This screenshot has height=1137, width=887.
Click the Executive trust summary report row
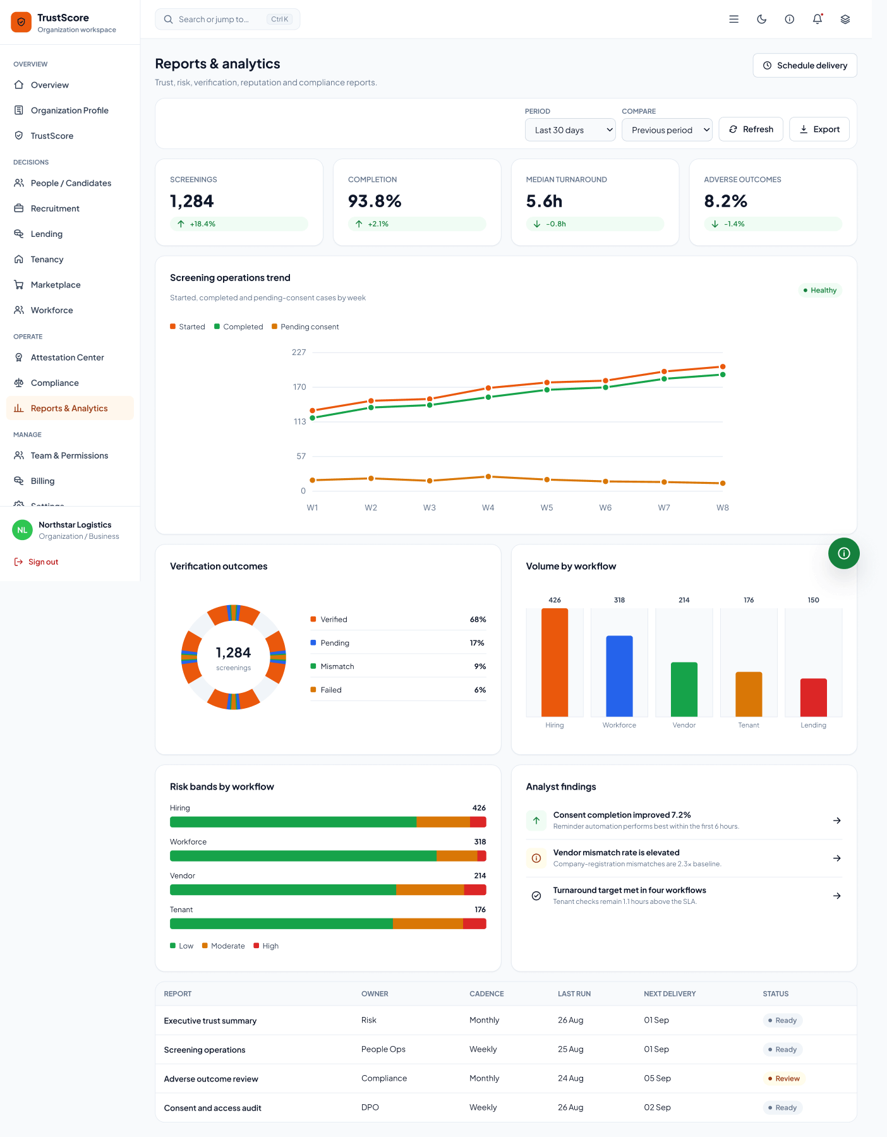tap(506, 1020)
